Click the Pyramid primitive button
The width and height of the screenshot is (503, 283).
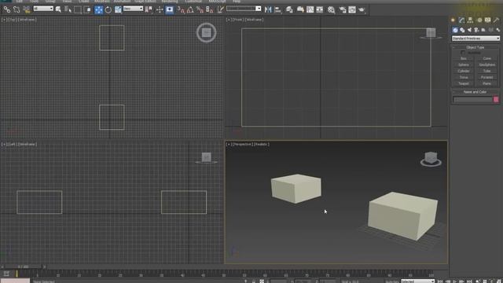[487, 77]
